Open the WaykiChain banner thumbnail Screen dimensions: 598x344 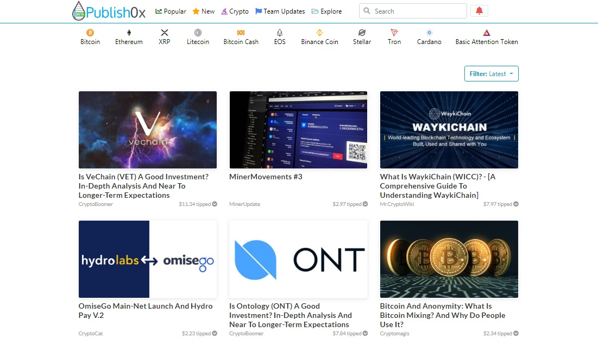coord(449,130)
